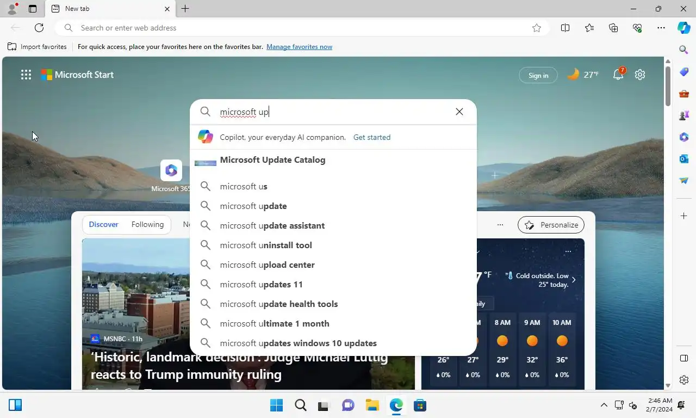Open weather card more options
Screen dimensions: 696x418
pos(568,251)
